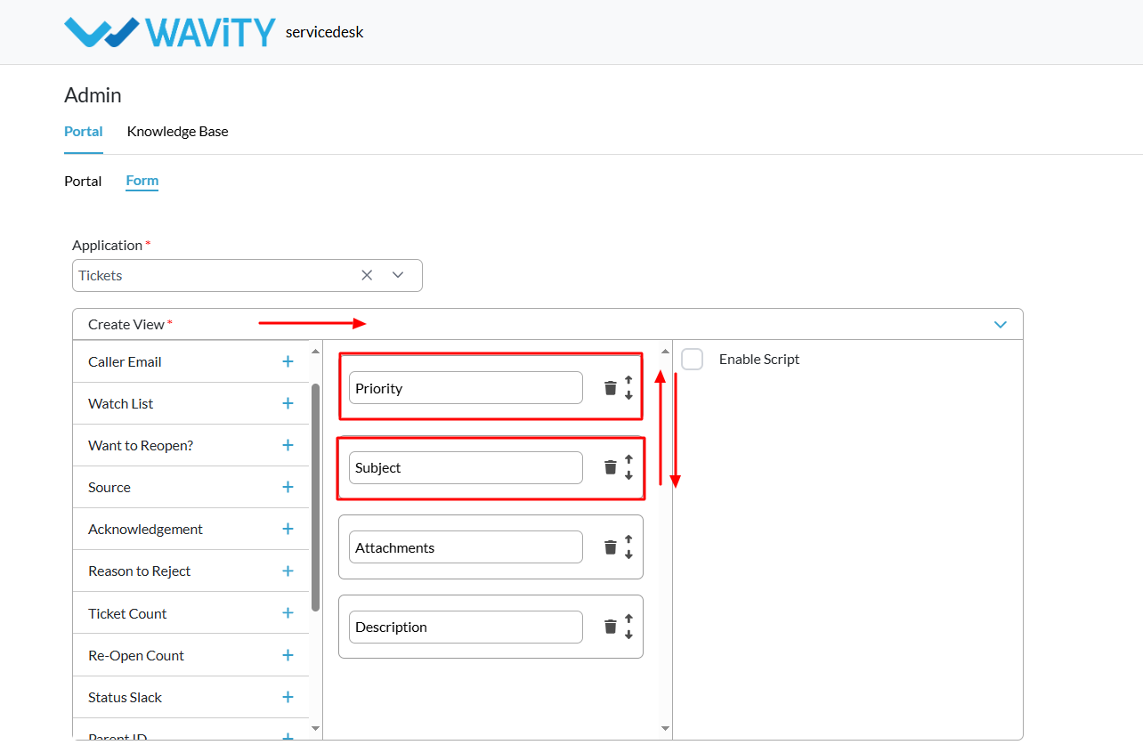The image size is (1143, 753).
Task: Add Re-Open Count field with plus icon
Action: point(288,655)
